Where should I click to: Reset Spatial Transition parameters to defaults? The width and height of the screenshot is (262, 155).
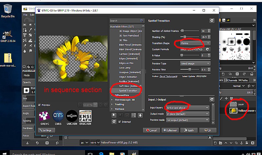tap(212, 21)
